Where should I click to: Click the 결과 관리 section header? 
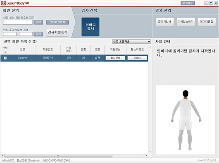pos(163,10)
